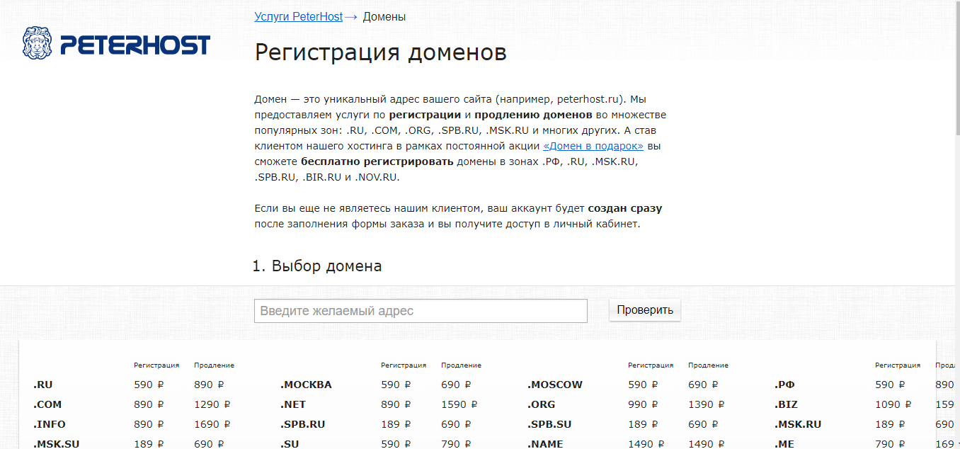The width and height of the screenshot is (960, 449).
Task: Click the PETERHOST wordmark text
Action: (x=135, y=45)
